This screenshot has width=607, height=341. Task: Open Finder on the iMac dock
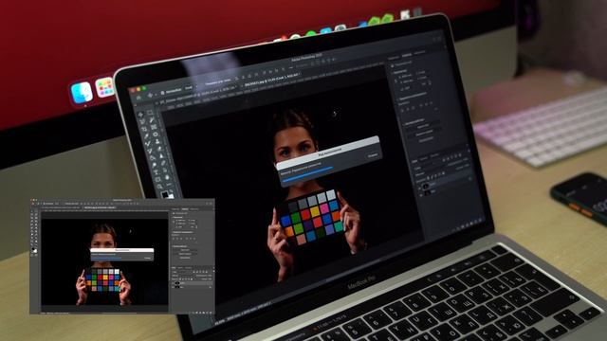(x=82, y=93)
